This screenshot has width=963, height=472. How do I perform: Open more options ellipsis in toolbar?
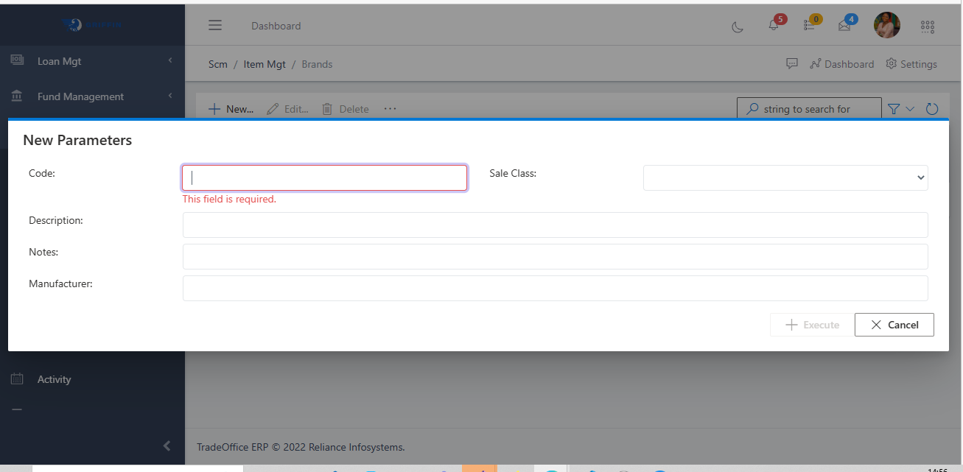pos(391,109)
